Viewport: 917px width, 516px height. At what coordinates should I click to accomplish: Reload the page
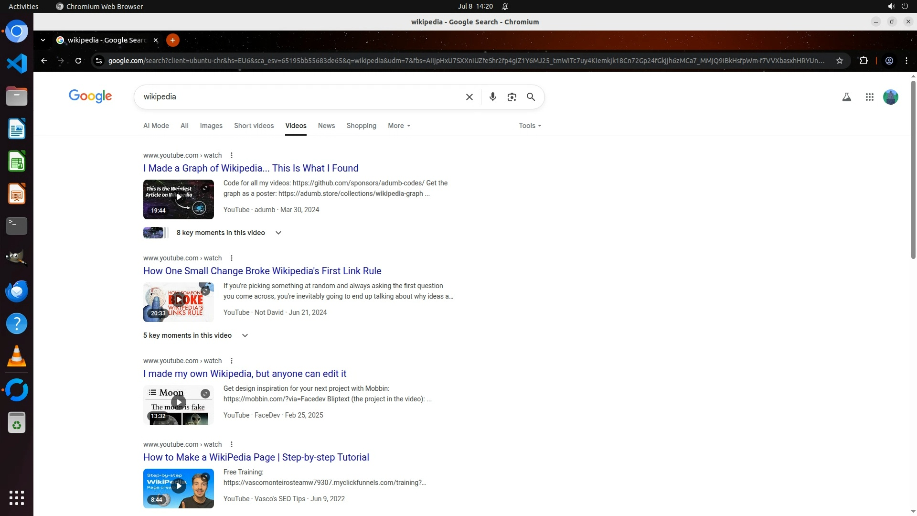pos(78,61)
